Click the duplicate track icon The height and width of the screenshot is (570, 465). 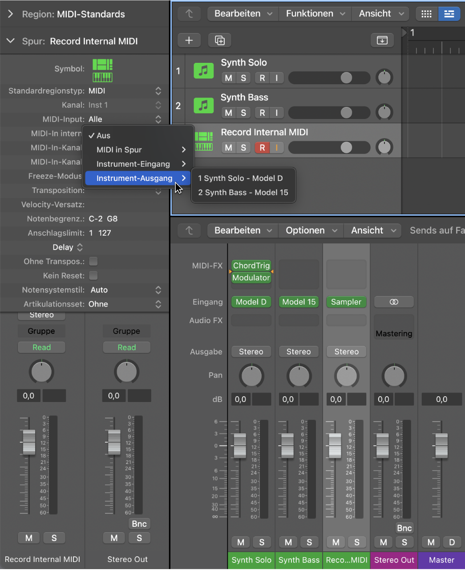[x=220, y=40]
